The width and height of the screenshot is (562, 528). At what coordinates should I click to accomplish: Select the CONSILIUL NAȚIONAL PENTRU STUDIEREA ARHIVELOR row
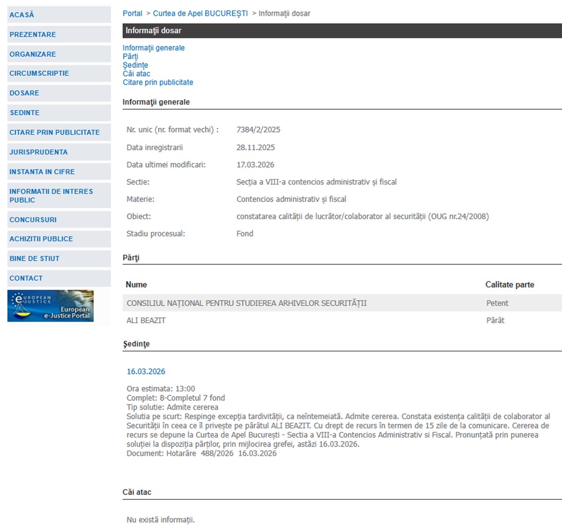point(342,303)
